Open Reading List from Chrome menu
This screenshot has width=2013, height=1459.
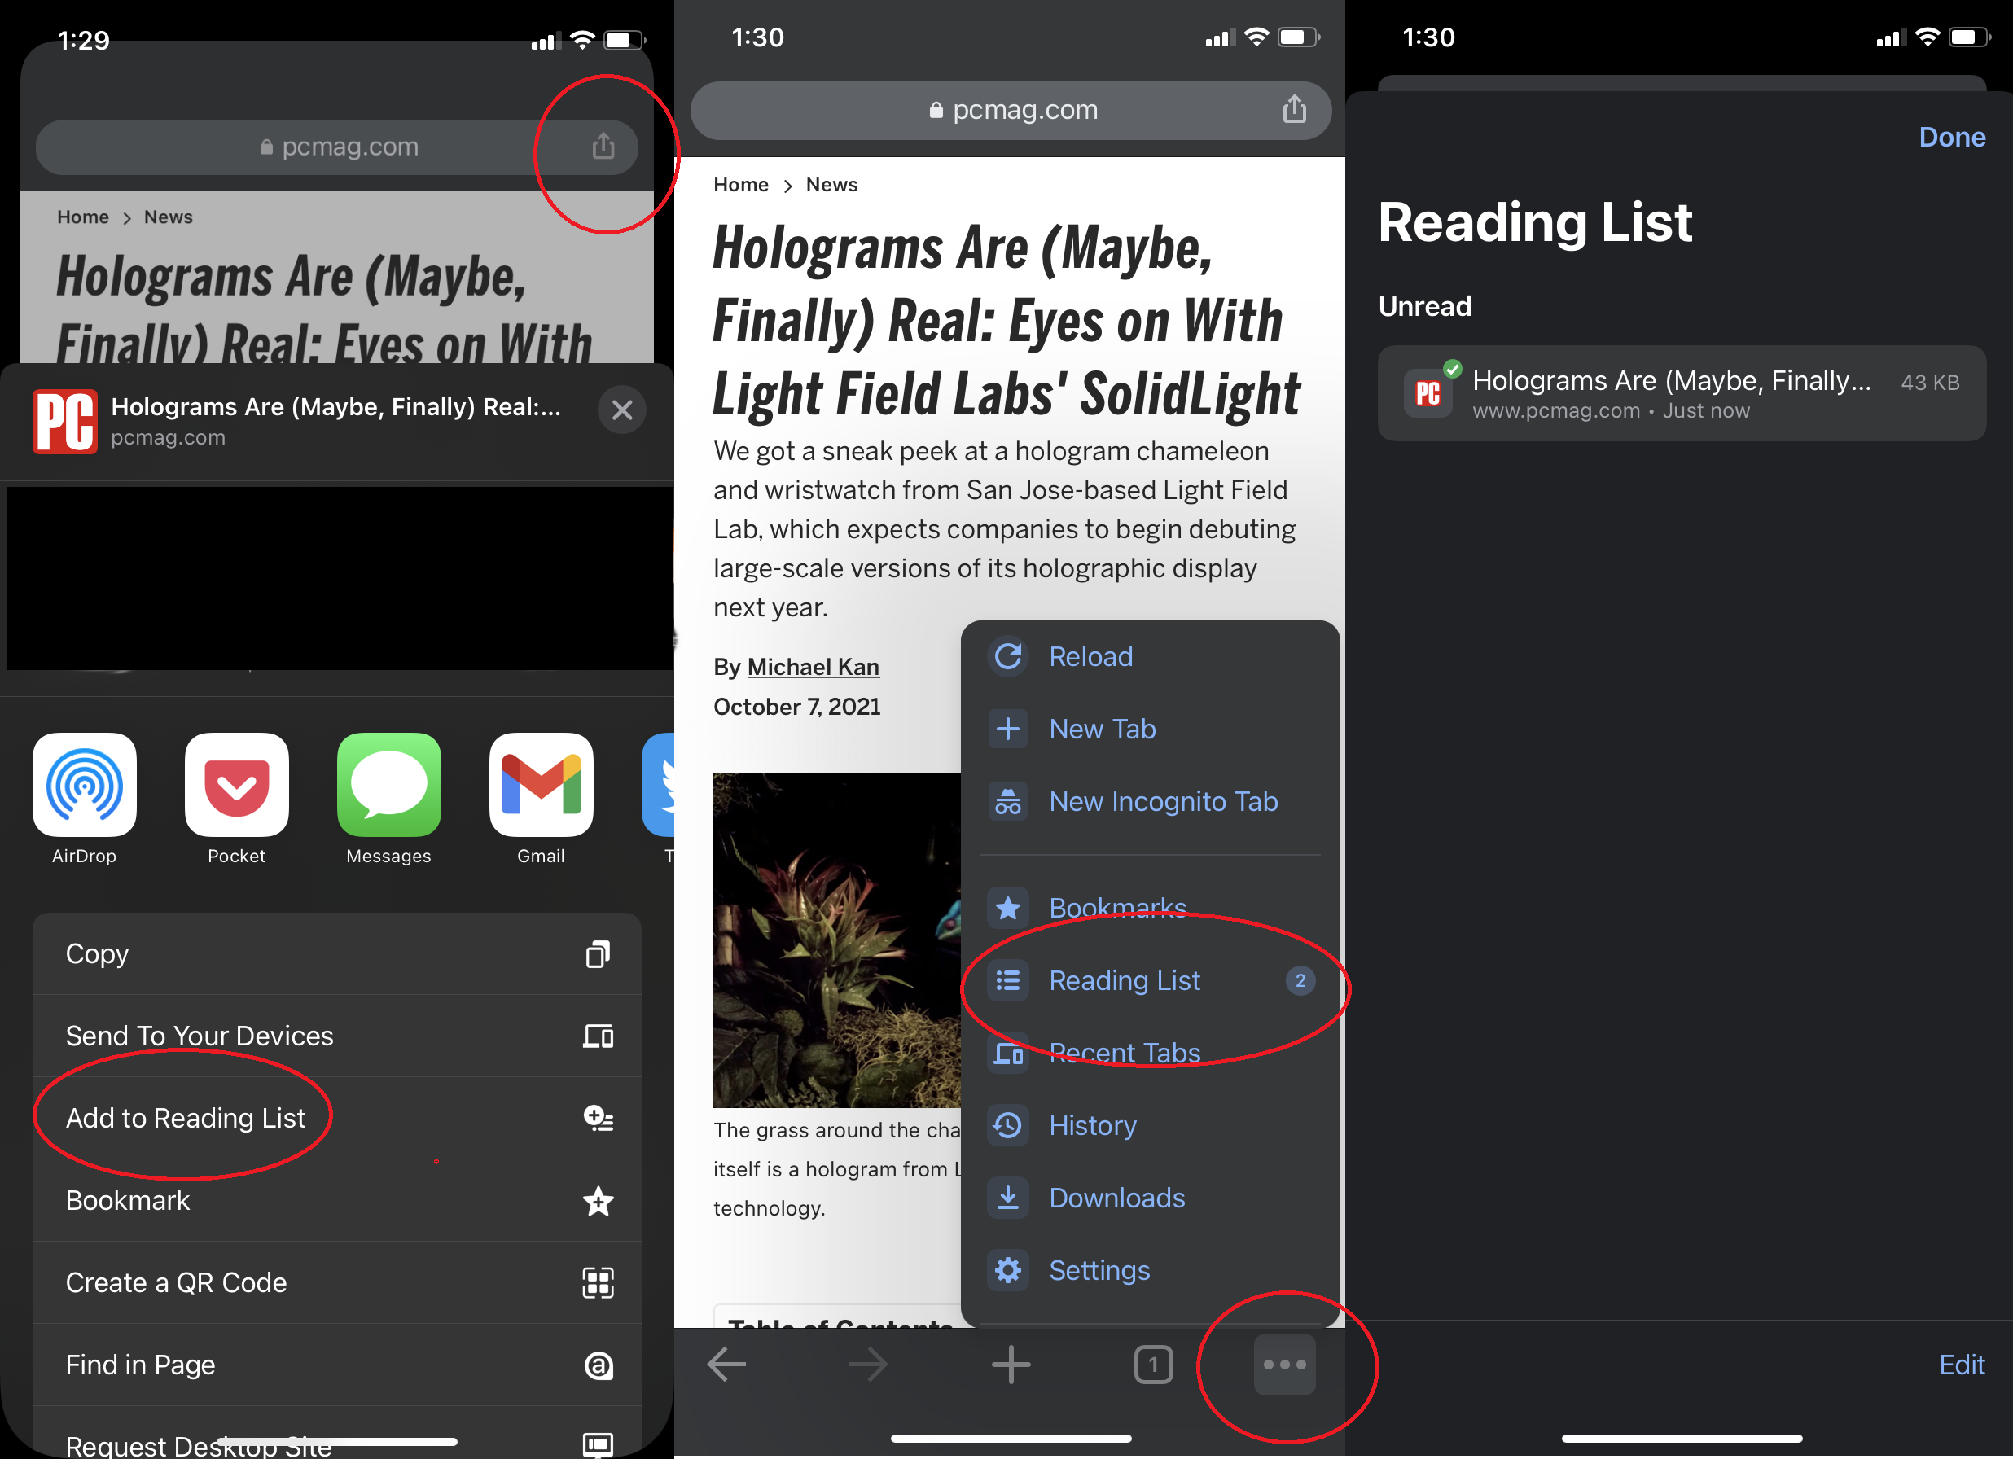(x=1151, y=980)
